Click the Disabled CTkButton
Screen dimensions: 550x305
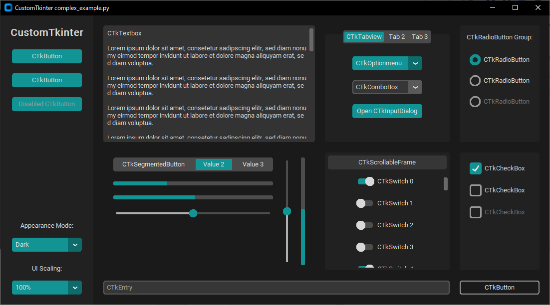pyautogui.click(x=46, y=104)
